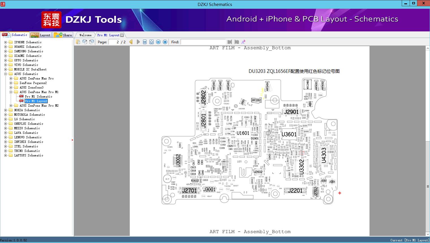
Task: Zoom in with the plus icon
Action: pyautogui.click(x=165, y=42)
